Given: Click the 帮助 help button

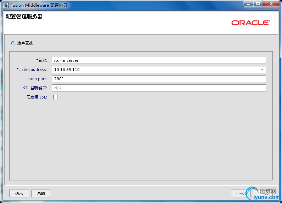Looking at the screenshot, I should (x=41, y=193).
